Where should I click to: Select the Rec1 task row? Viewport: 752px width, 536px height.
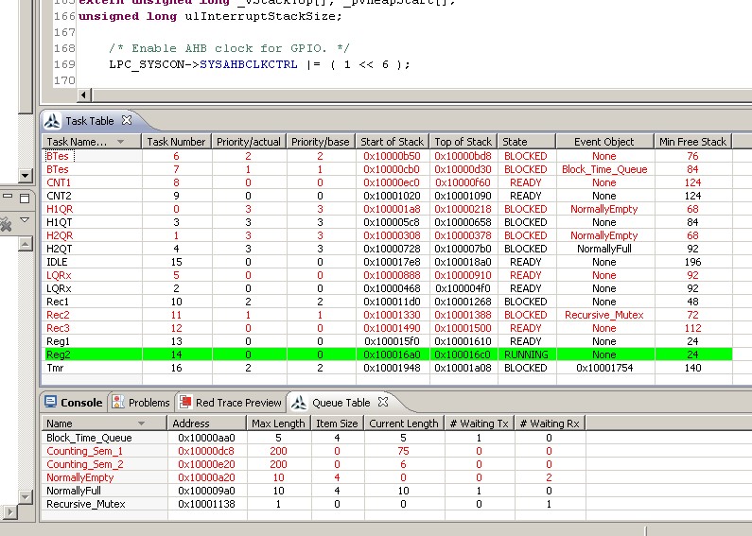tap(389, 302)
